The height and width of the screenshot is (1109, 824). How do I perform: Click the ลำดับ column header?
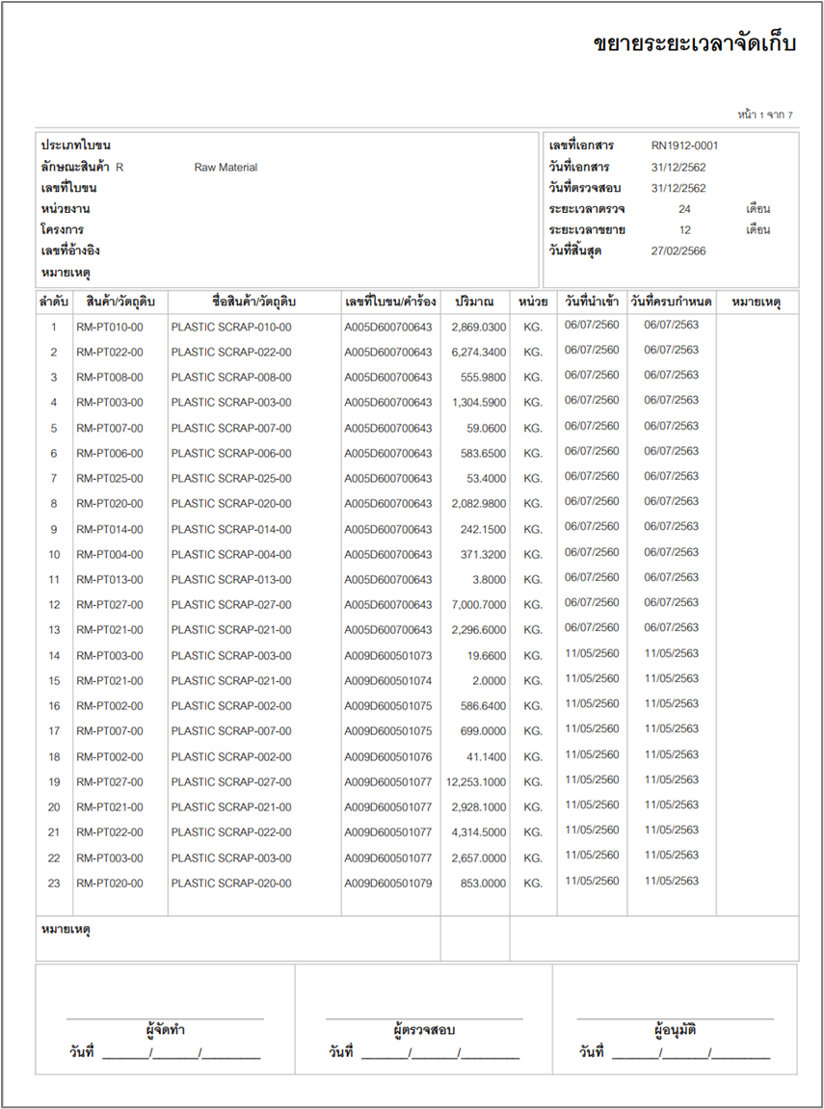pyautogui.click(x=54, y=303)
